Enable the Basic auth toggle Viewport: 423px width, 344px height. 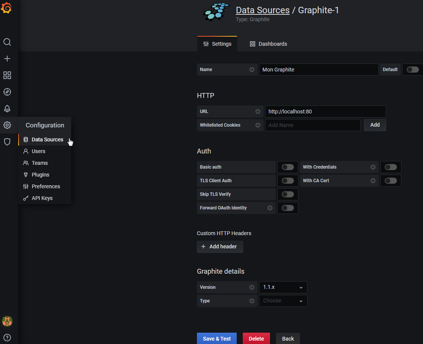(x=287, y=167)
